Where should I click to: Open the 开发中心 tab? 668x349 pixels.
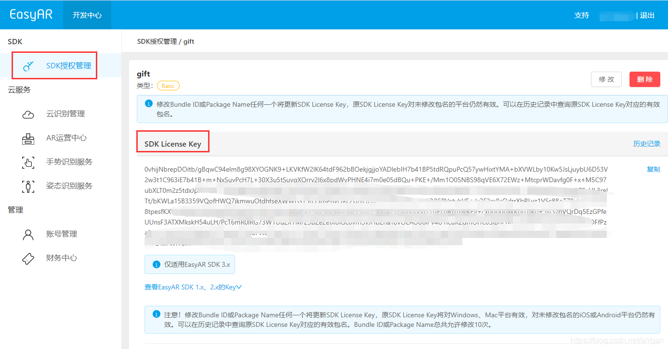click(87, 15)
